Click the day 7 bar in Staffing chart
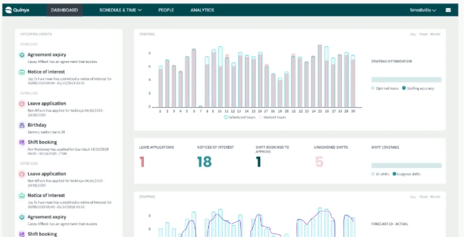The image size is (474, 237). pos(200,106)
